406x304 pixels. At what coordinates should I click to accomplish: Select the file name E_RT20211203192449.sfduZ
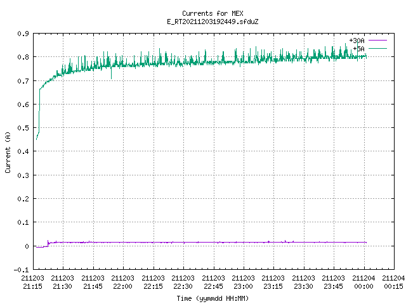(213, 22)
